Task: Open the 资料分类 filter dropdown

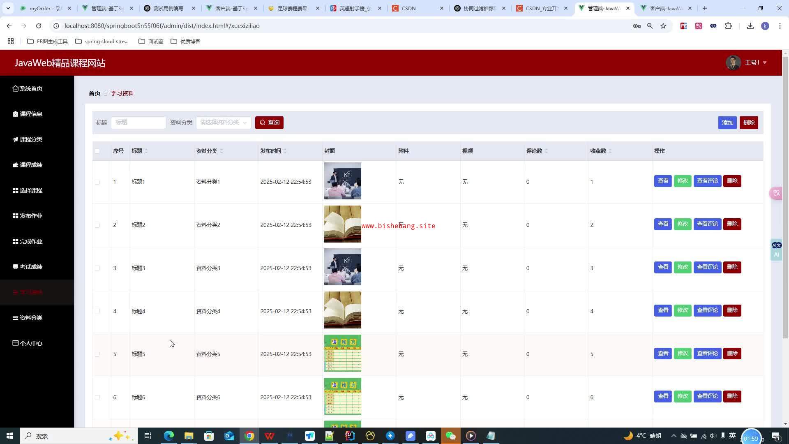Action: 223,123
